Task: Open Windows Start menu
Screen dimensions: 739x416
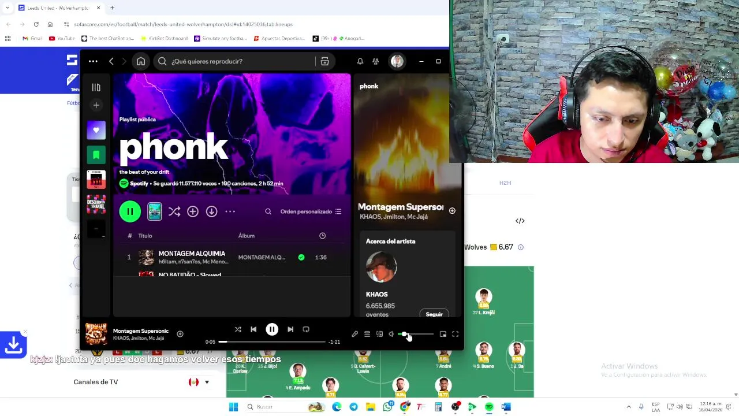Action: (x=233, y=407)
